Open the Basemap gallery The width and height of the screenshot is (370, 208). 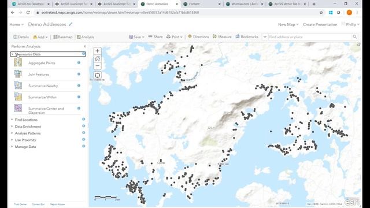pyautogui.click(x=63, y=37)
